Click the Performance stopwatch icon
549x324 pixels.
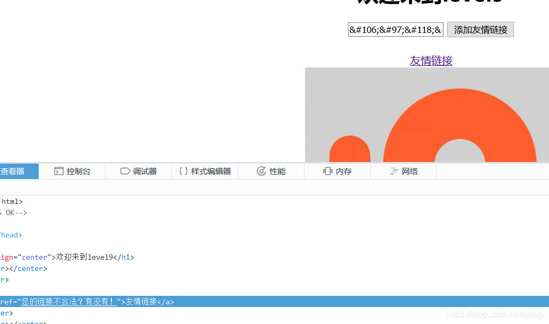[x=262, y=171]
